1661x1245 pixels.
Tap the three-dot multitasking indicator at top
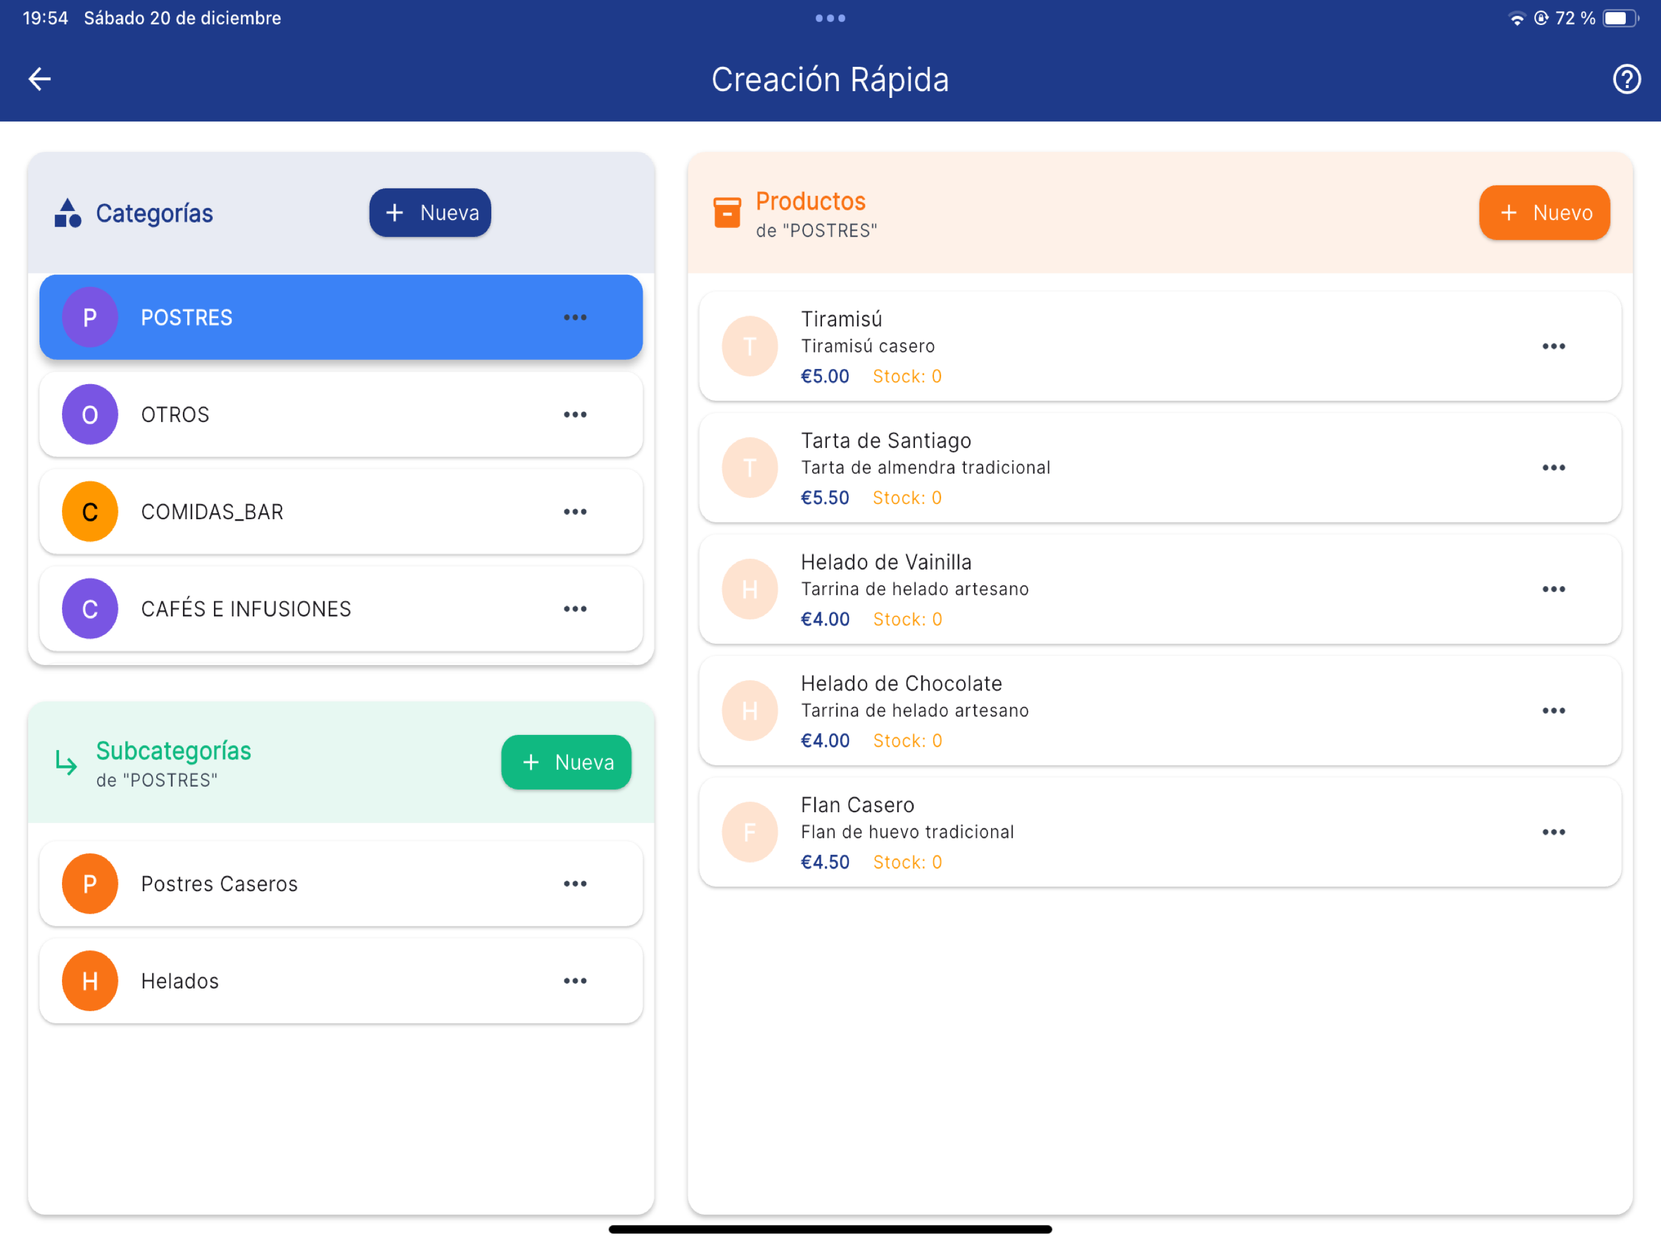830,18
